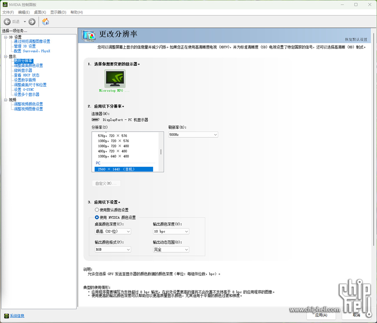The width and height of the screenshot is (377, 323).
Task: Select 设置 G-SYNC in the task tree
Action: 24,90
